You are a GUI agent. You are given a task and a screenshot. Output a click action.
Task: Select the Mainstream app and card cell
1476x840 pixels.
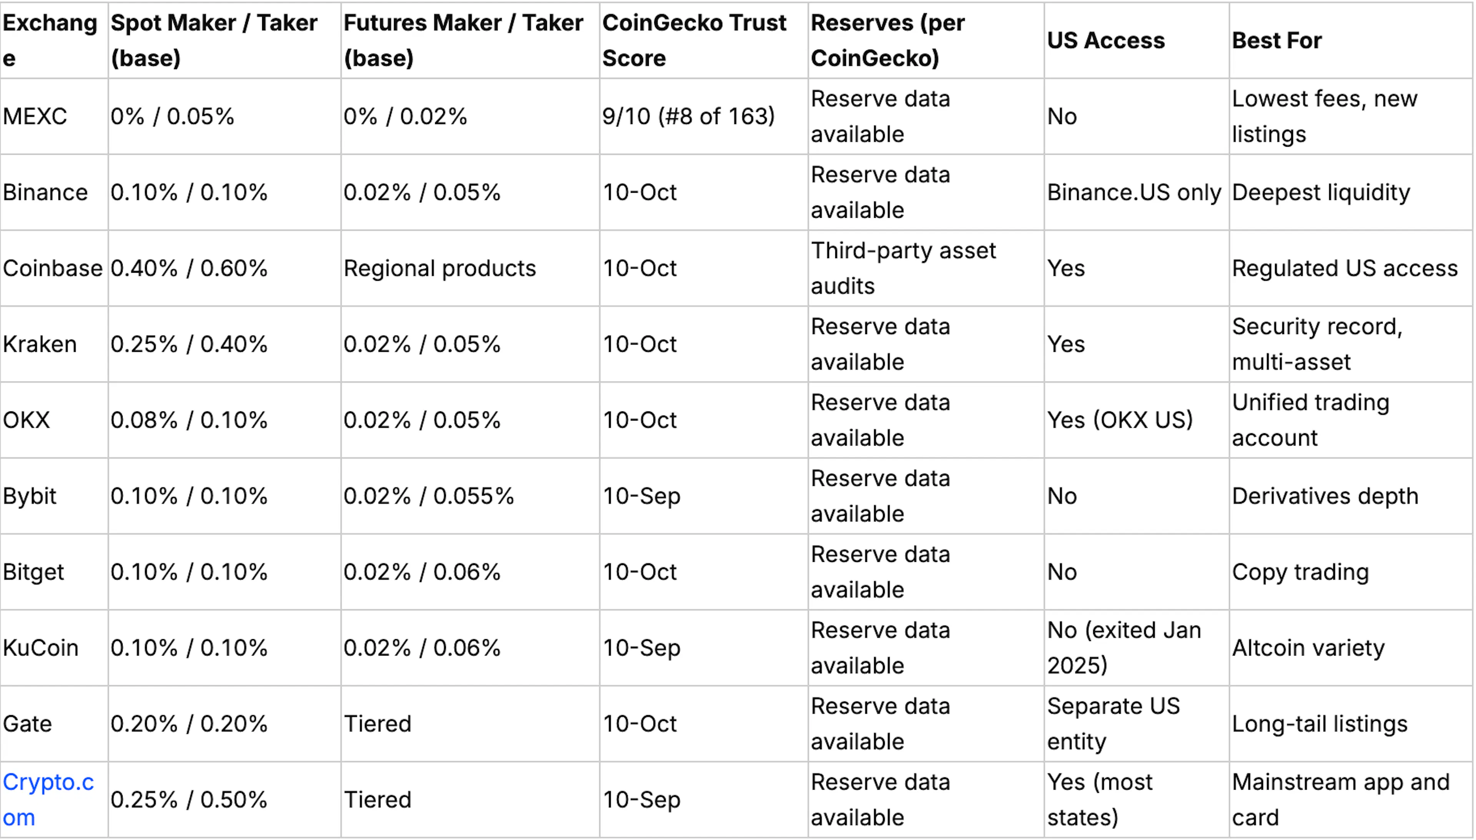click(1340, 800)
